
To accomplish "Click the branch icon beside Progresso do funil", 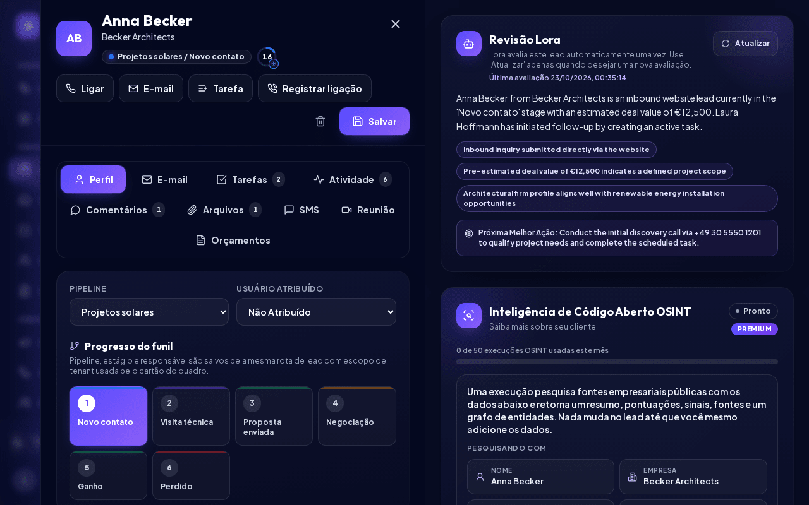I will coord(75,346).
